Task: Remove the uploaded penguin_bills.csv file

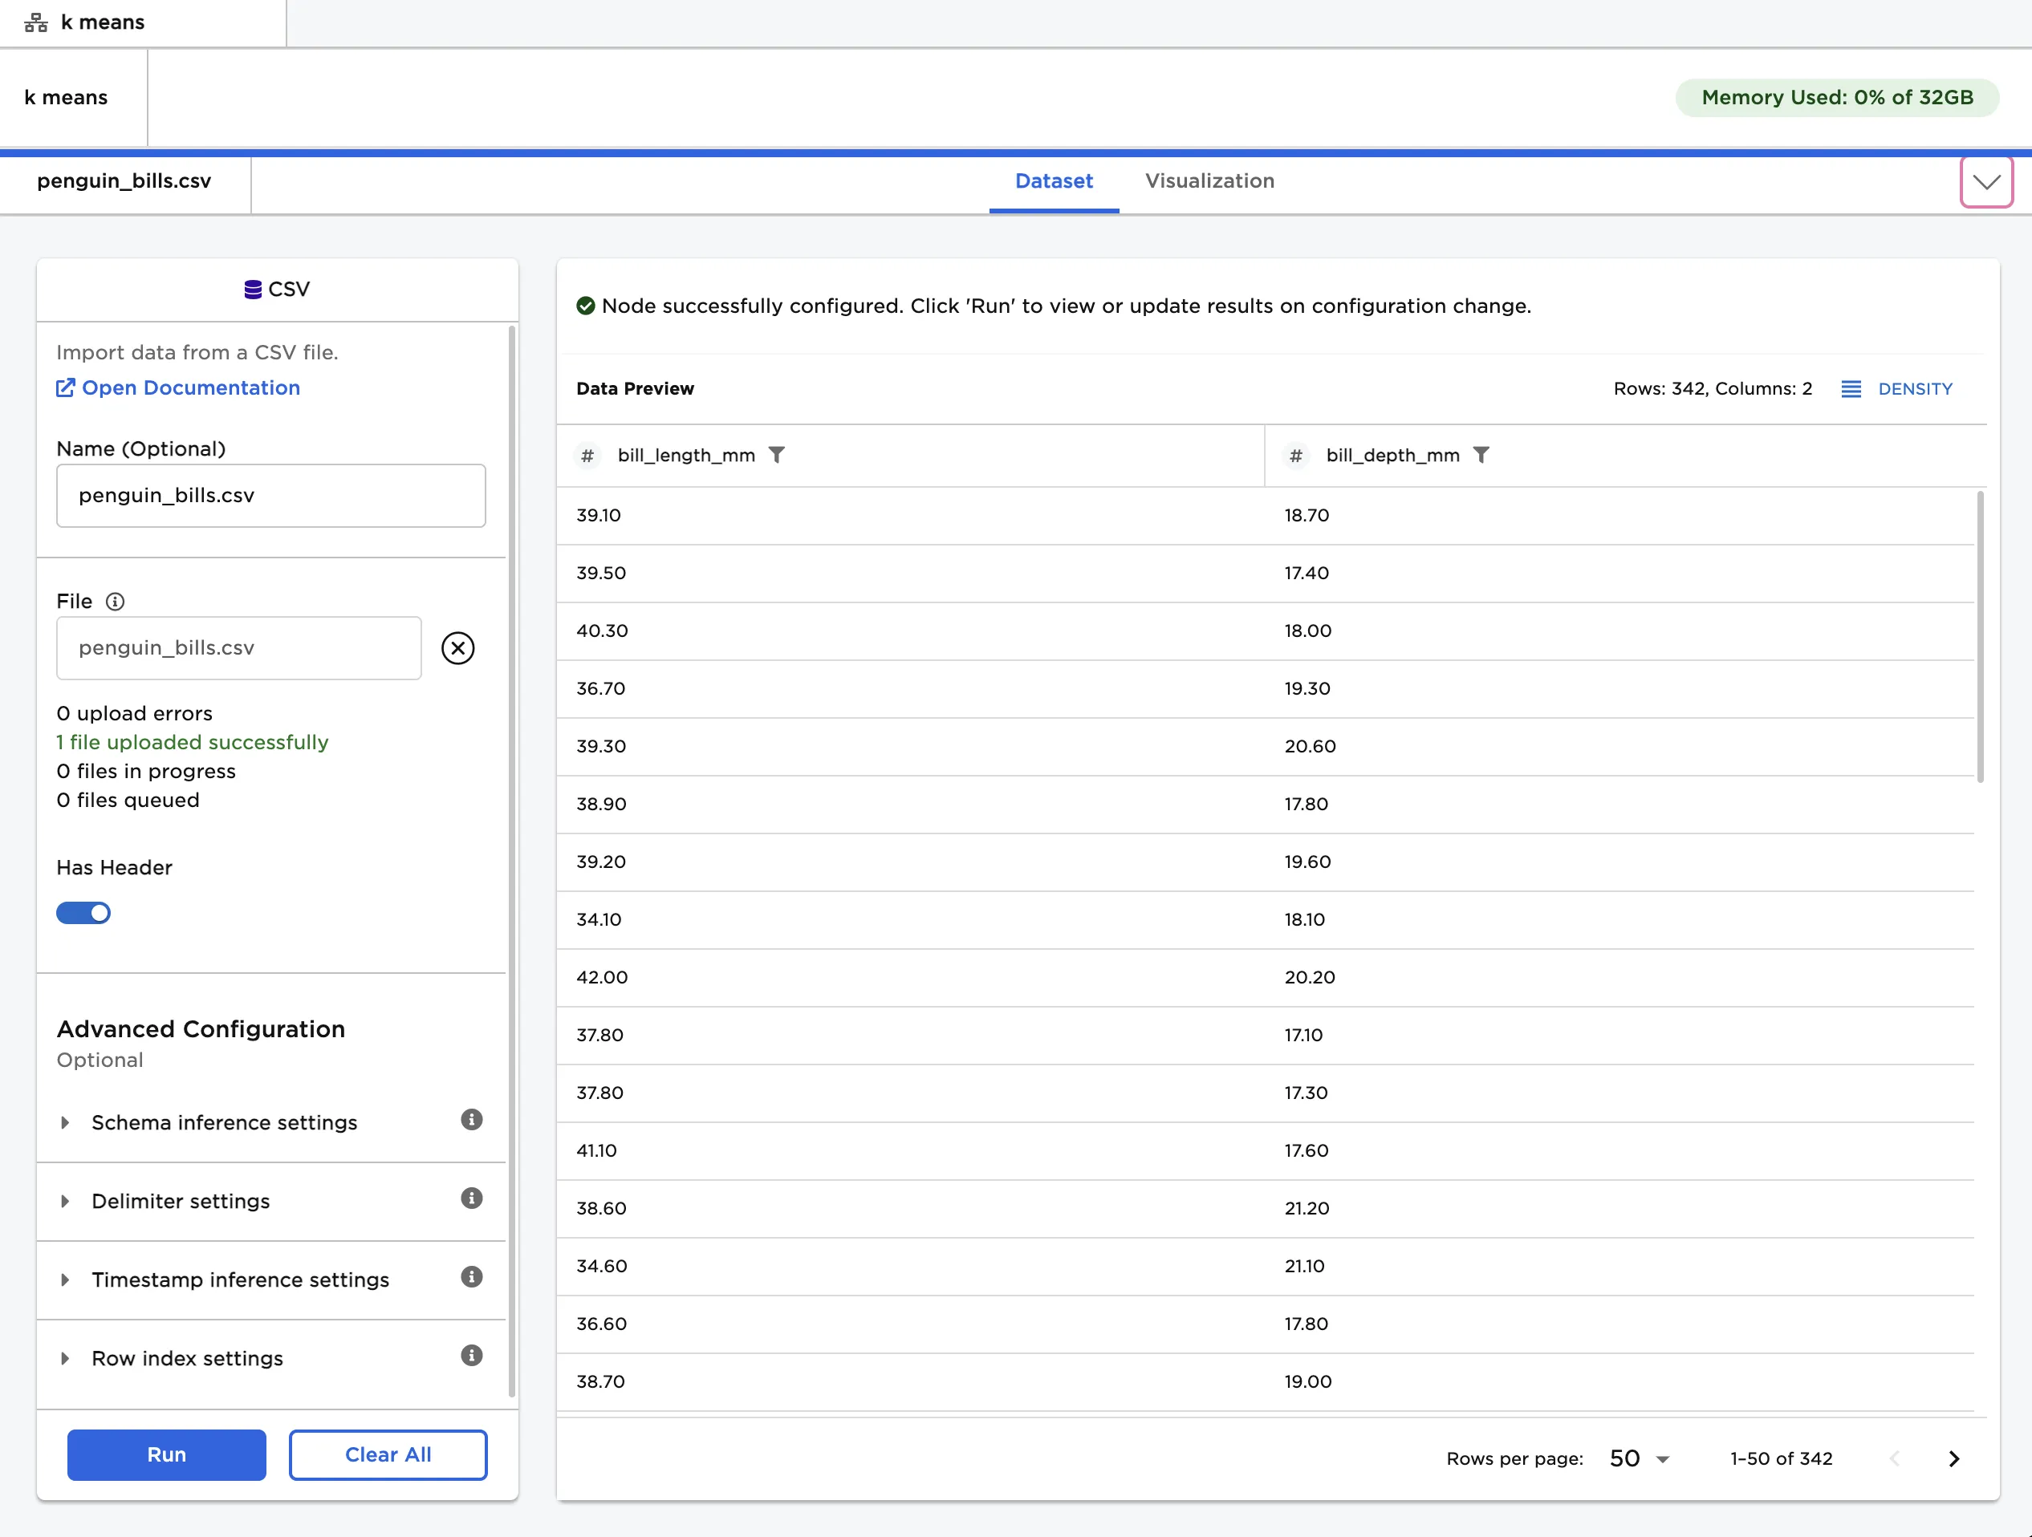Action: pos(457,648)
